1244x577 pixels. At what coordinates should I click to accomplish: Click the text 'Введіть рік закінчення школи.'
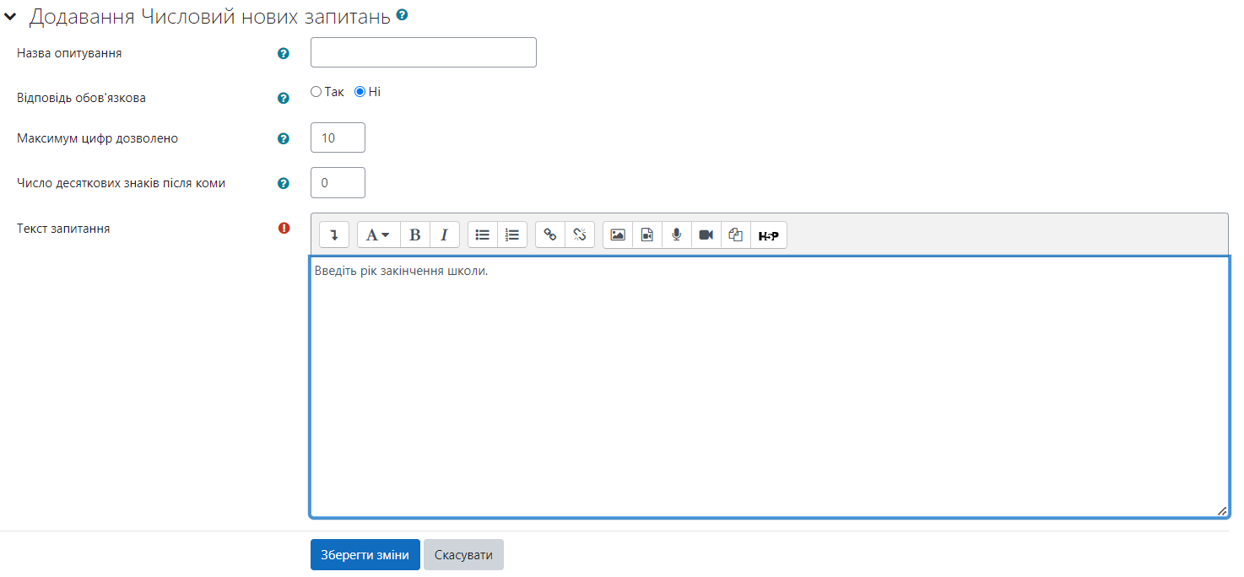tap(402, 271)
